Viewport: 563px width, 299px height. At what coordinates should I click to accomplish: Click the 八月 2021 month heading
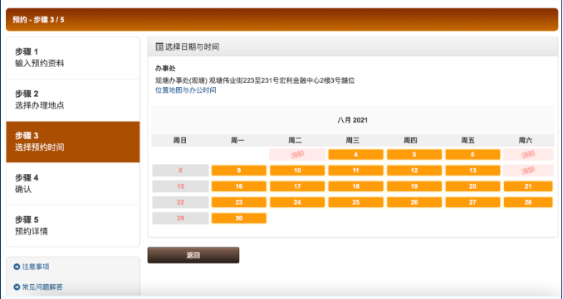[353, 120]
